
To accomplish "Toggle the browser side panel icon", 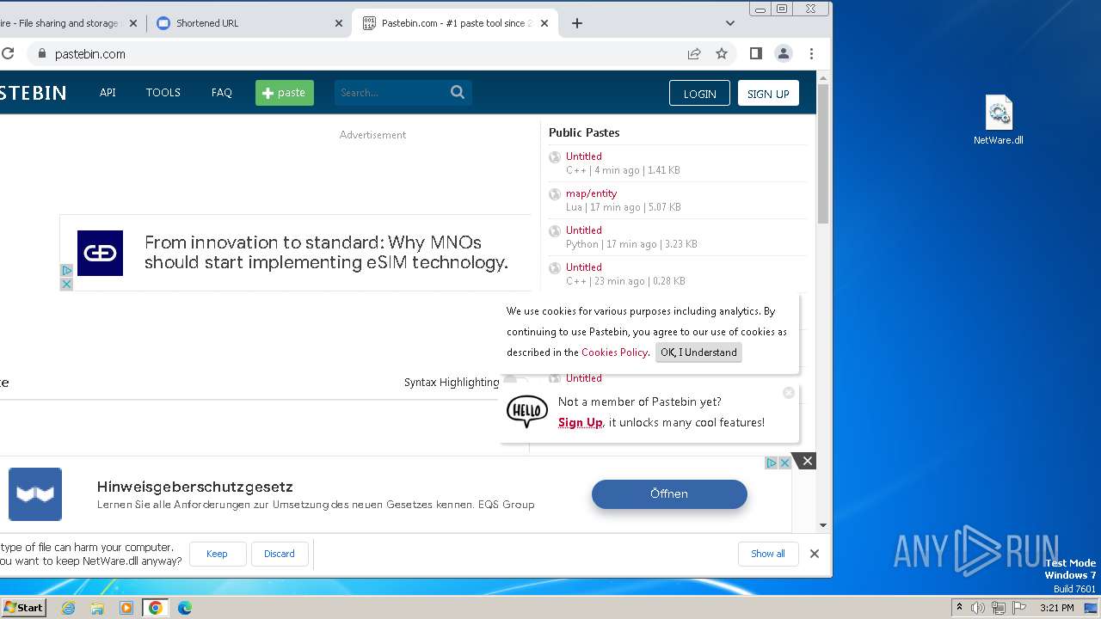I will [x=756, y=53].
